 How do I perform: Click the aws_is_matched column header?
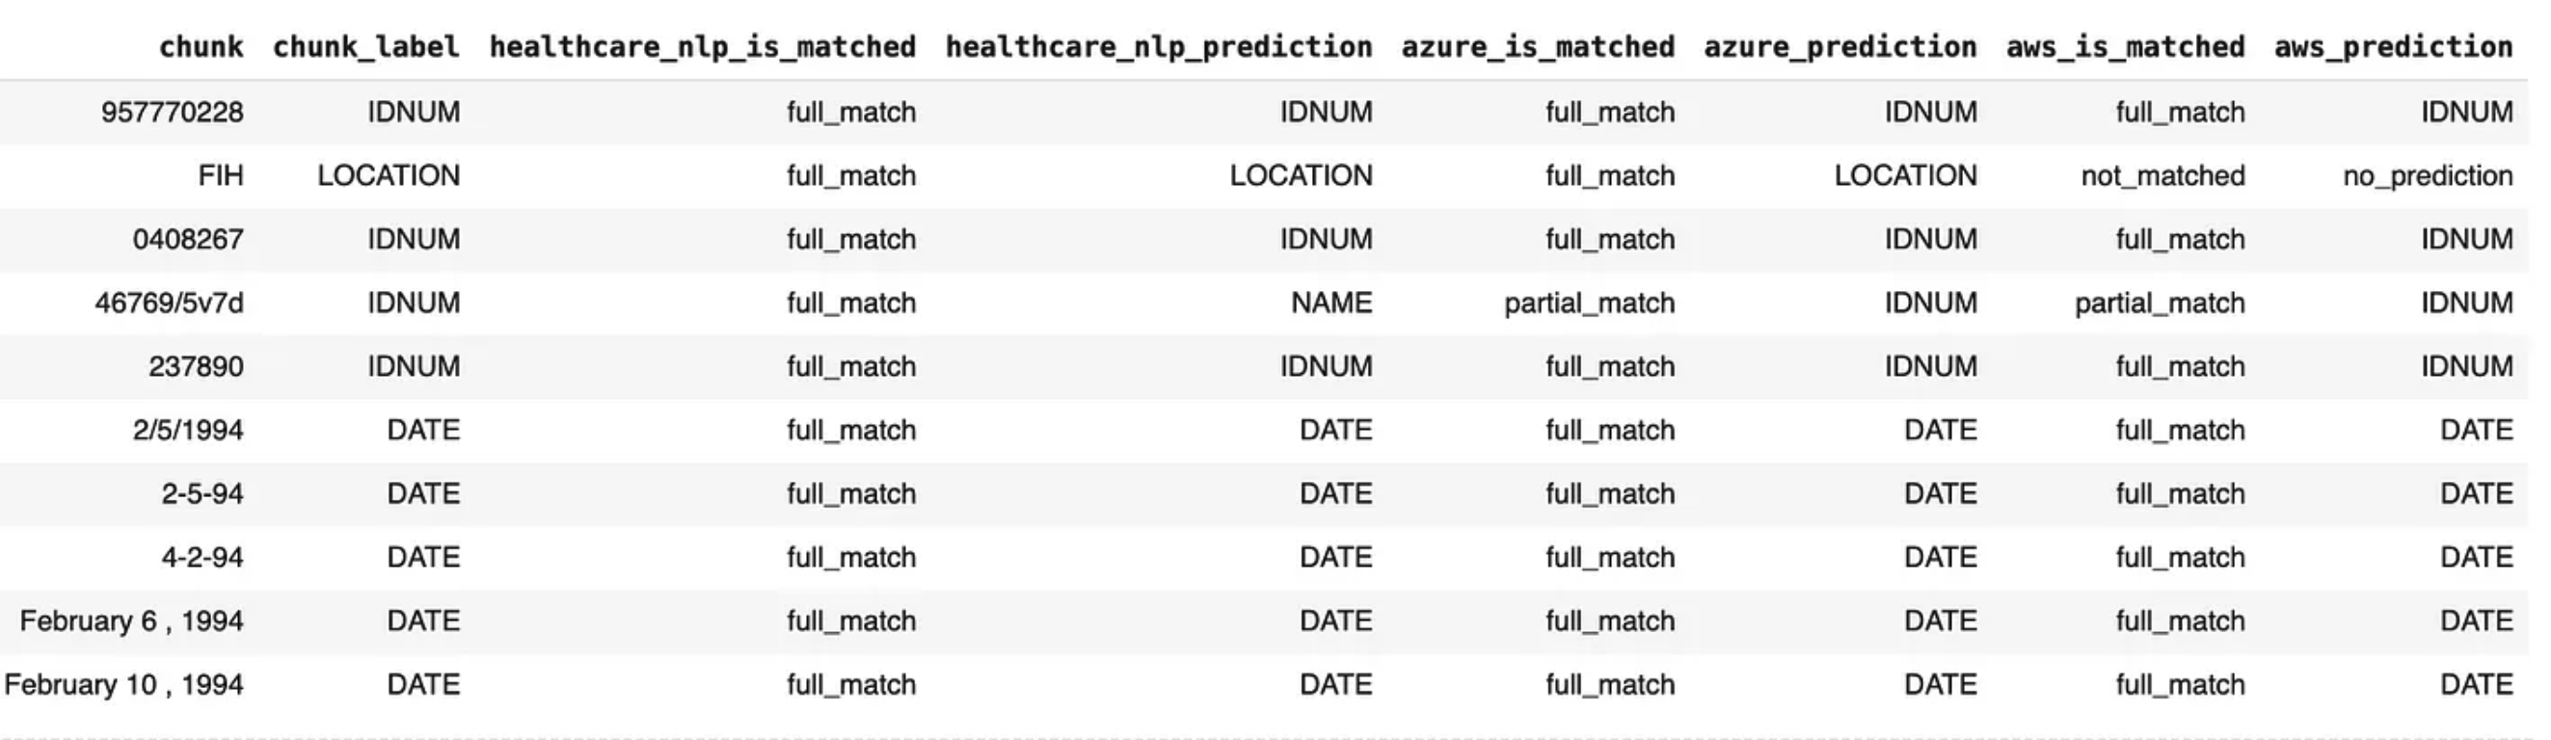coord(2125,46)
